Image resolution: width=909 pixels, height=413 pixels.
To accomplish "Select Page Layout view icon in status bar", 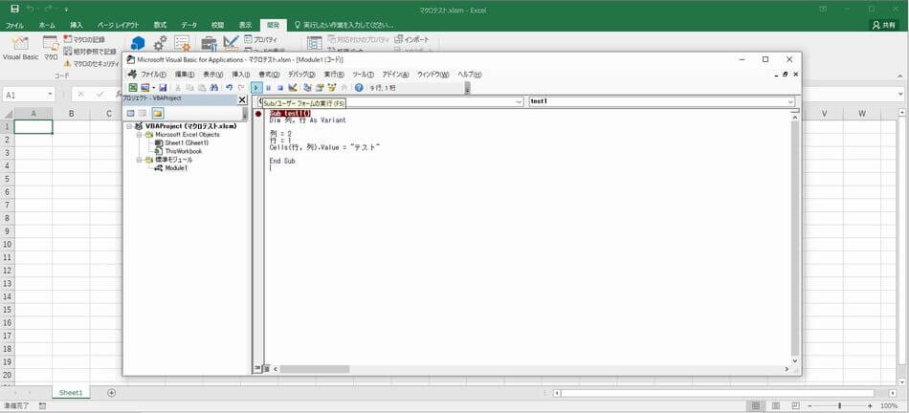I will tap(776, 406).
